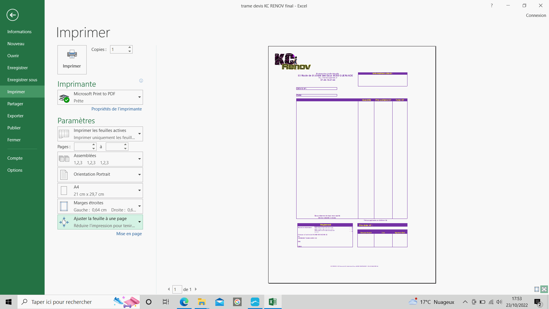Go to the next page with the arrow
549x309 pixels.
(196, 289)
